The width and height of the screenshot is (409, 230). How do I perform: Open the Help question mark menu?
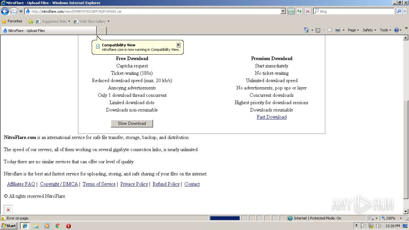click(397, 30)
